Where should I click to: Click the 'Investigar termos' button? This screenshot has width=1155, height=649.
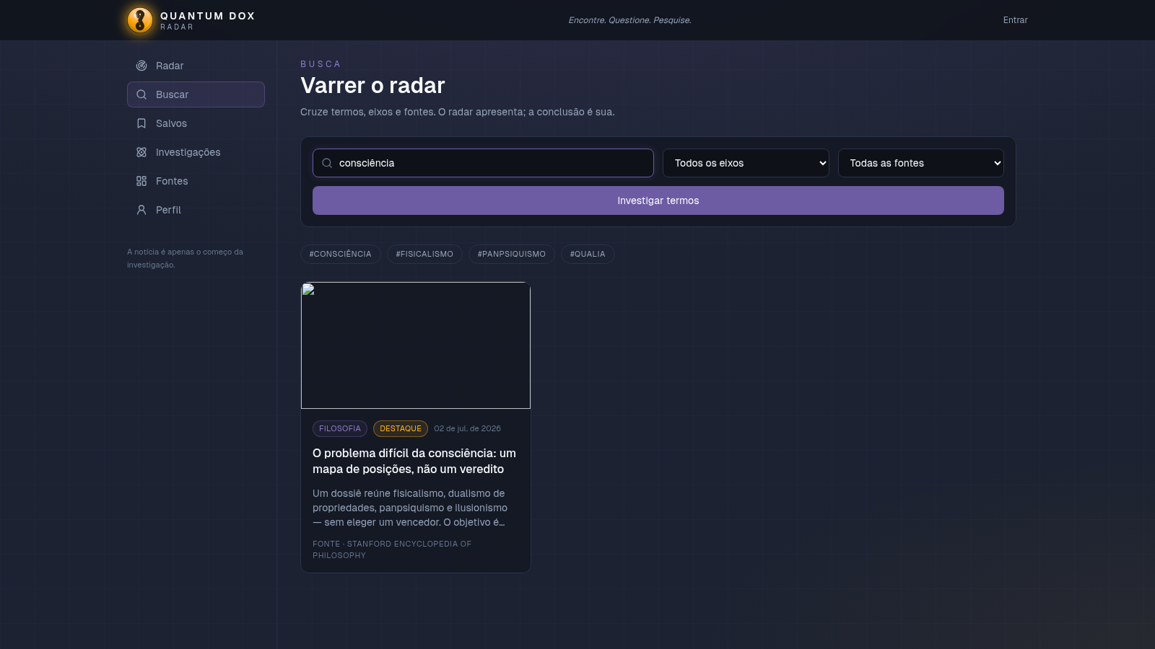point(658,200)
